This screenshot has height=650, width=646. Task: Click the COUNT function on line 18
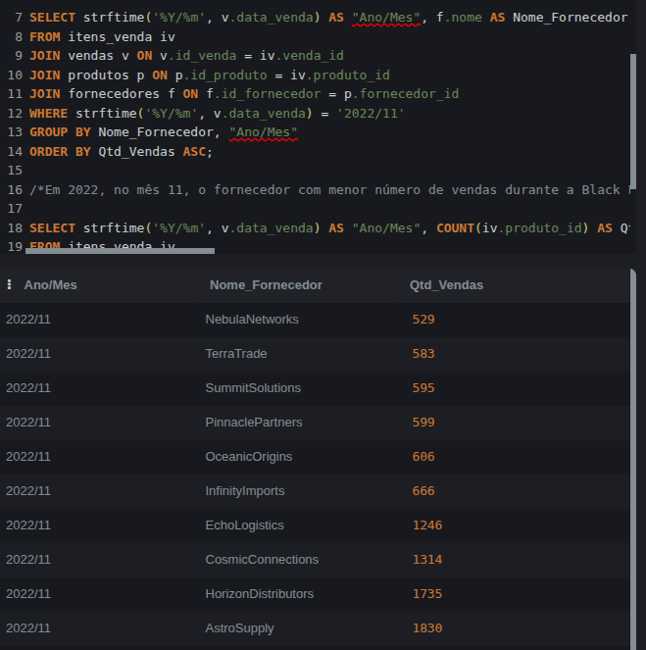[456, 228]
